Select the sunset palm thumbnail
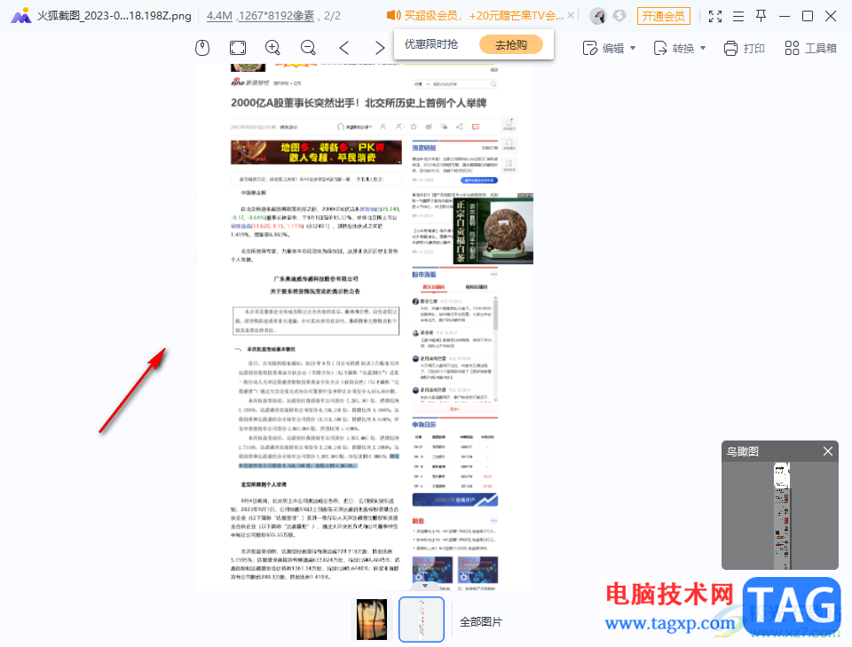This screenshot has height=647, width=852. coord(372,620)
